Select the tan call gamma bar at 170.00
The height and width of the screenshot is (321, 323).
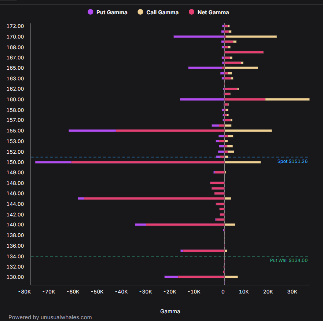coord(251,37)
